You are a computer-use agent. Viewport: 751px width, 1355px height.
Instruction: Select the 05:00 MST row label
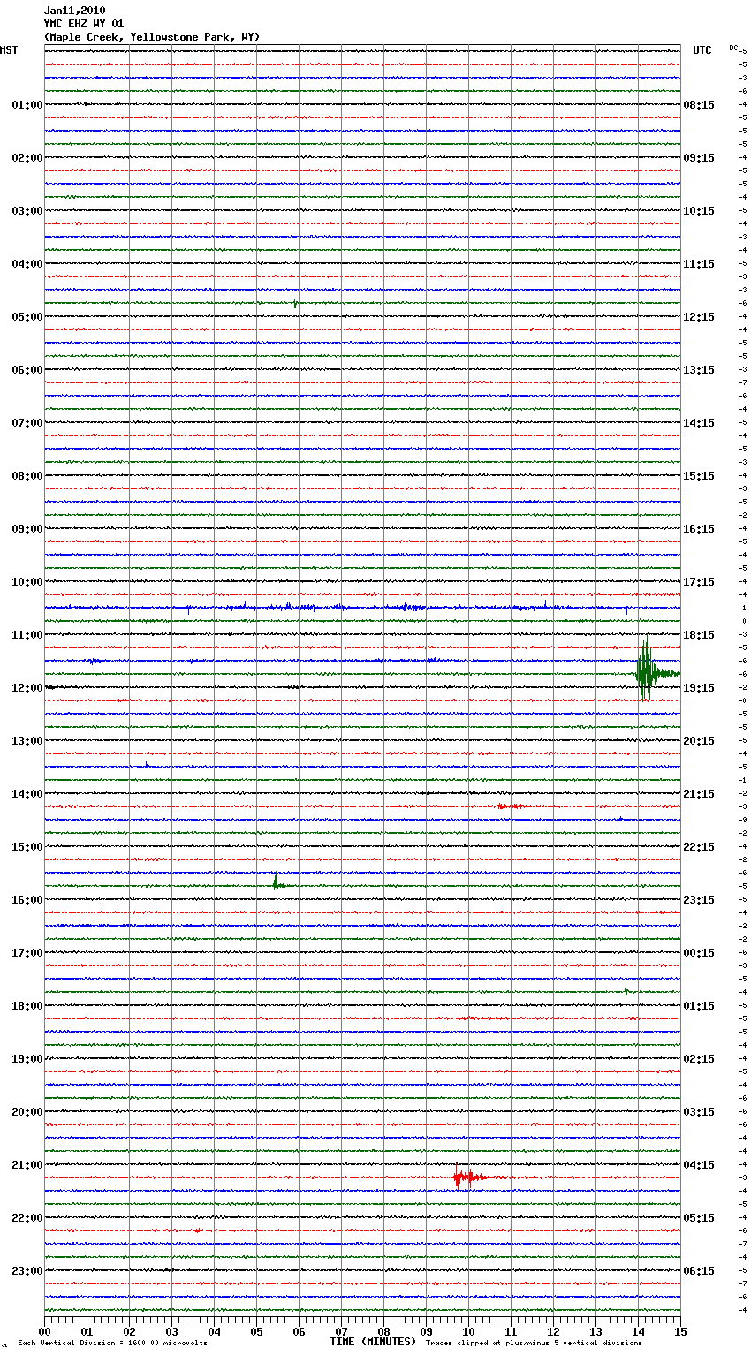(27, 317)
